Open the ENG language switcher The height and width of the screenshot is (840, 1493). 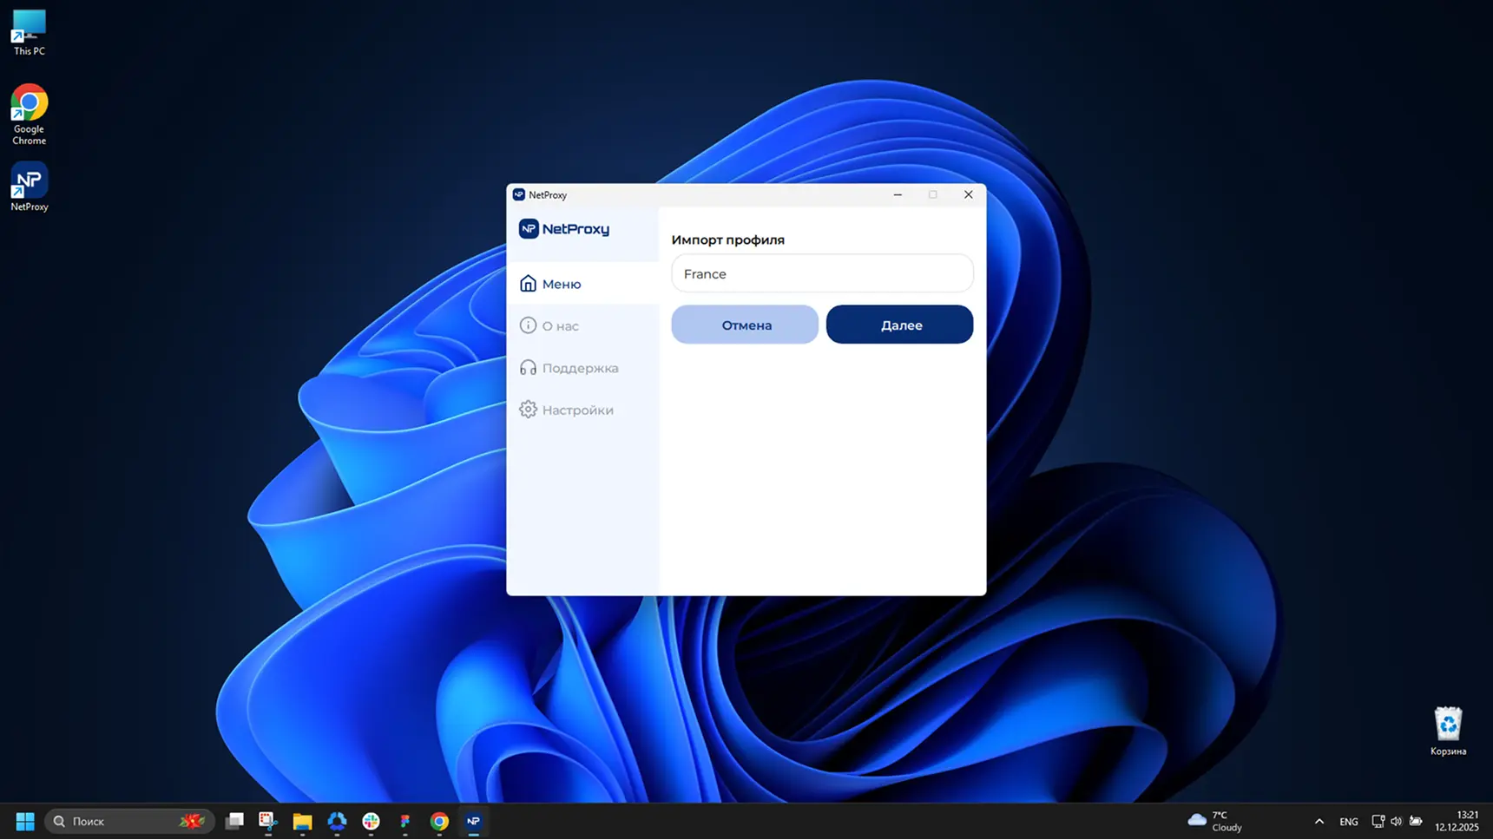tap(1348, 821)
